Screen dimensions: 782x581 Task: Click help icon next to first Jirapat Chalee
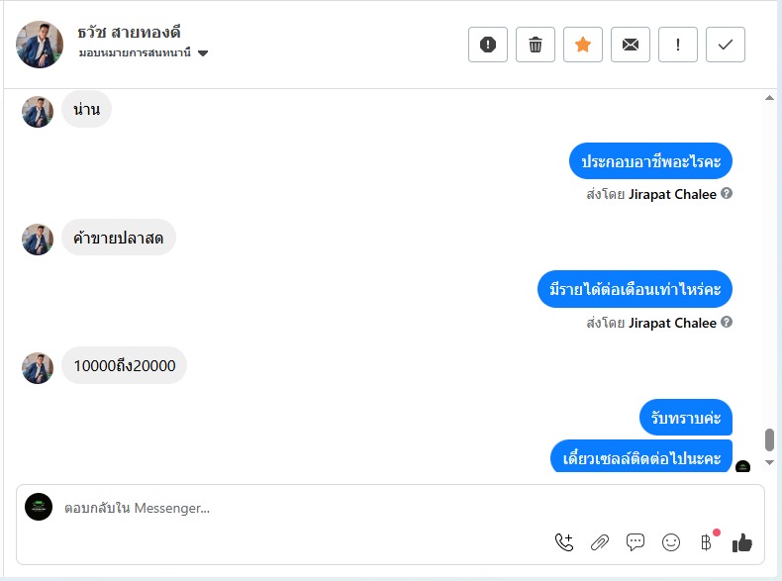(727, 193)
